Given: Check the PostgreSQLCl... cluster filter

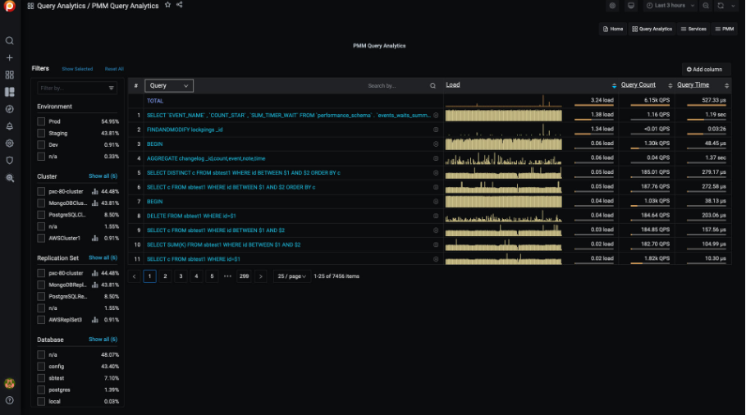Looking at the screenshot, I should [41, 215].
